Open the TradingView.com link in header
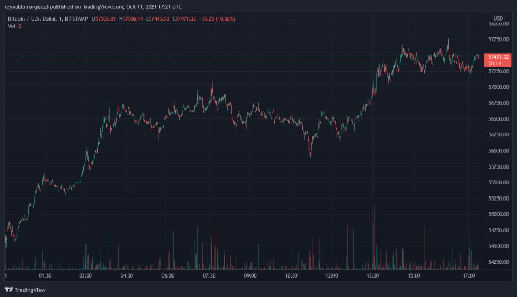The height and width of the screenshot is (297, 517). click(103, 7)
